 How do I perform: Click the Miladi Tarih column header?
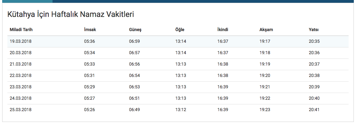tap(21, 30)
